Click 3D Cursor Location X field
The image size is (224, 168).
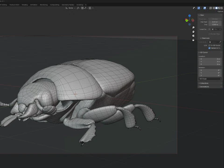click(210, 59)
